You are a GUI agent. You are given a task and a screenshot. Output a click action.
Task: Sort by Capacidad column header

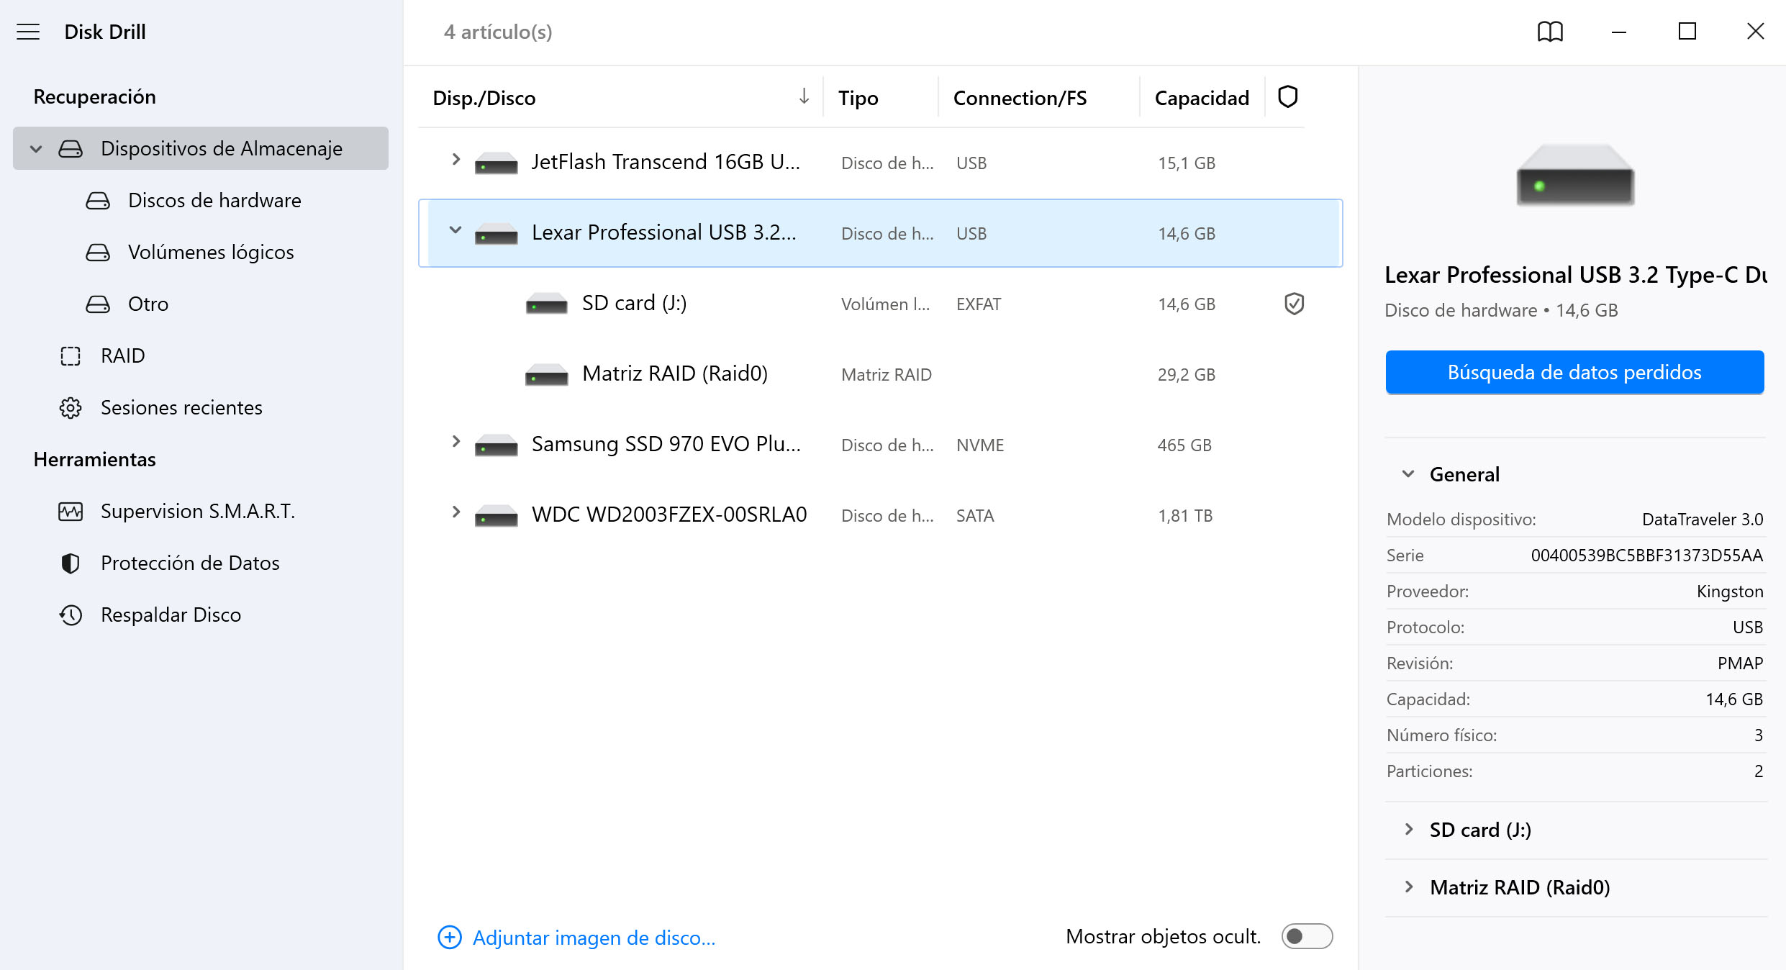tap(1201, 98)
